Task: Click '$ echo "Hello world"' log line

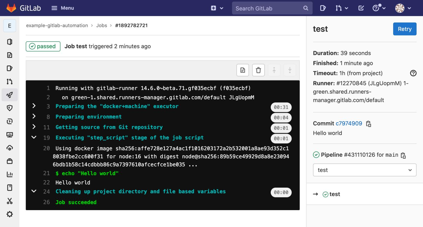Action: (87, 174)
